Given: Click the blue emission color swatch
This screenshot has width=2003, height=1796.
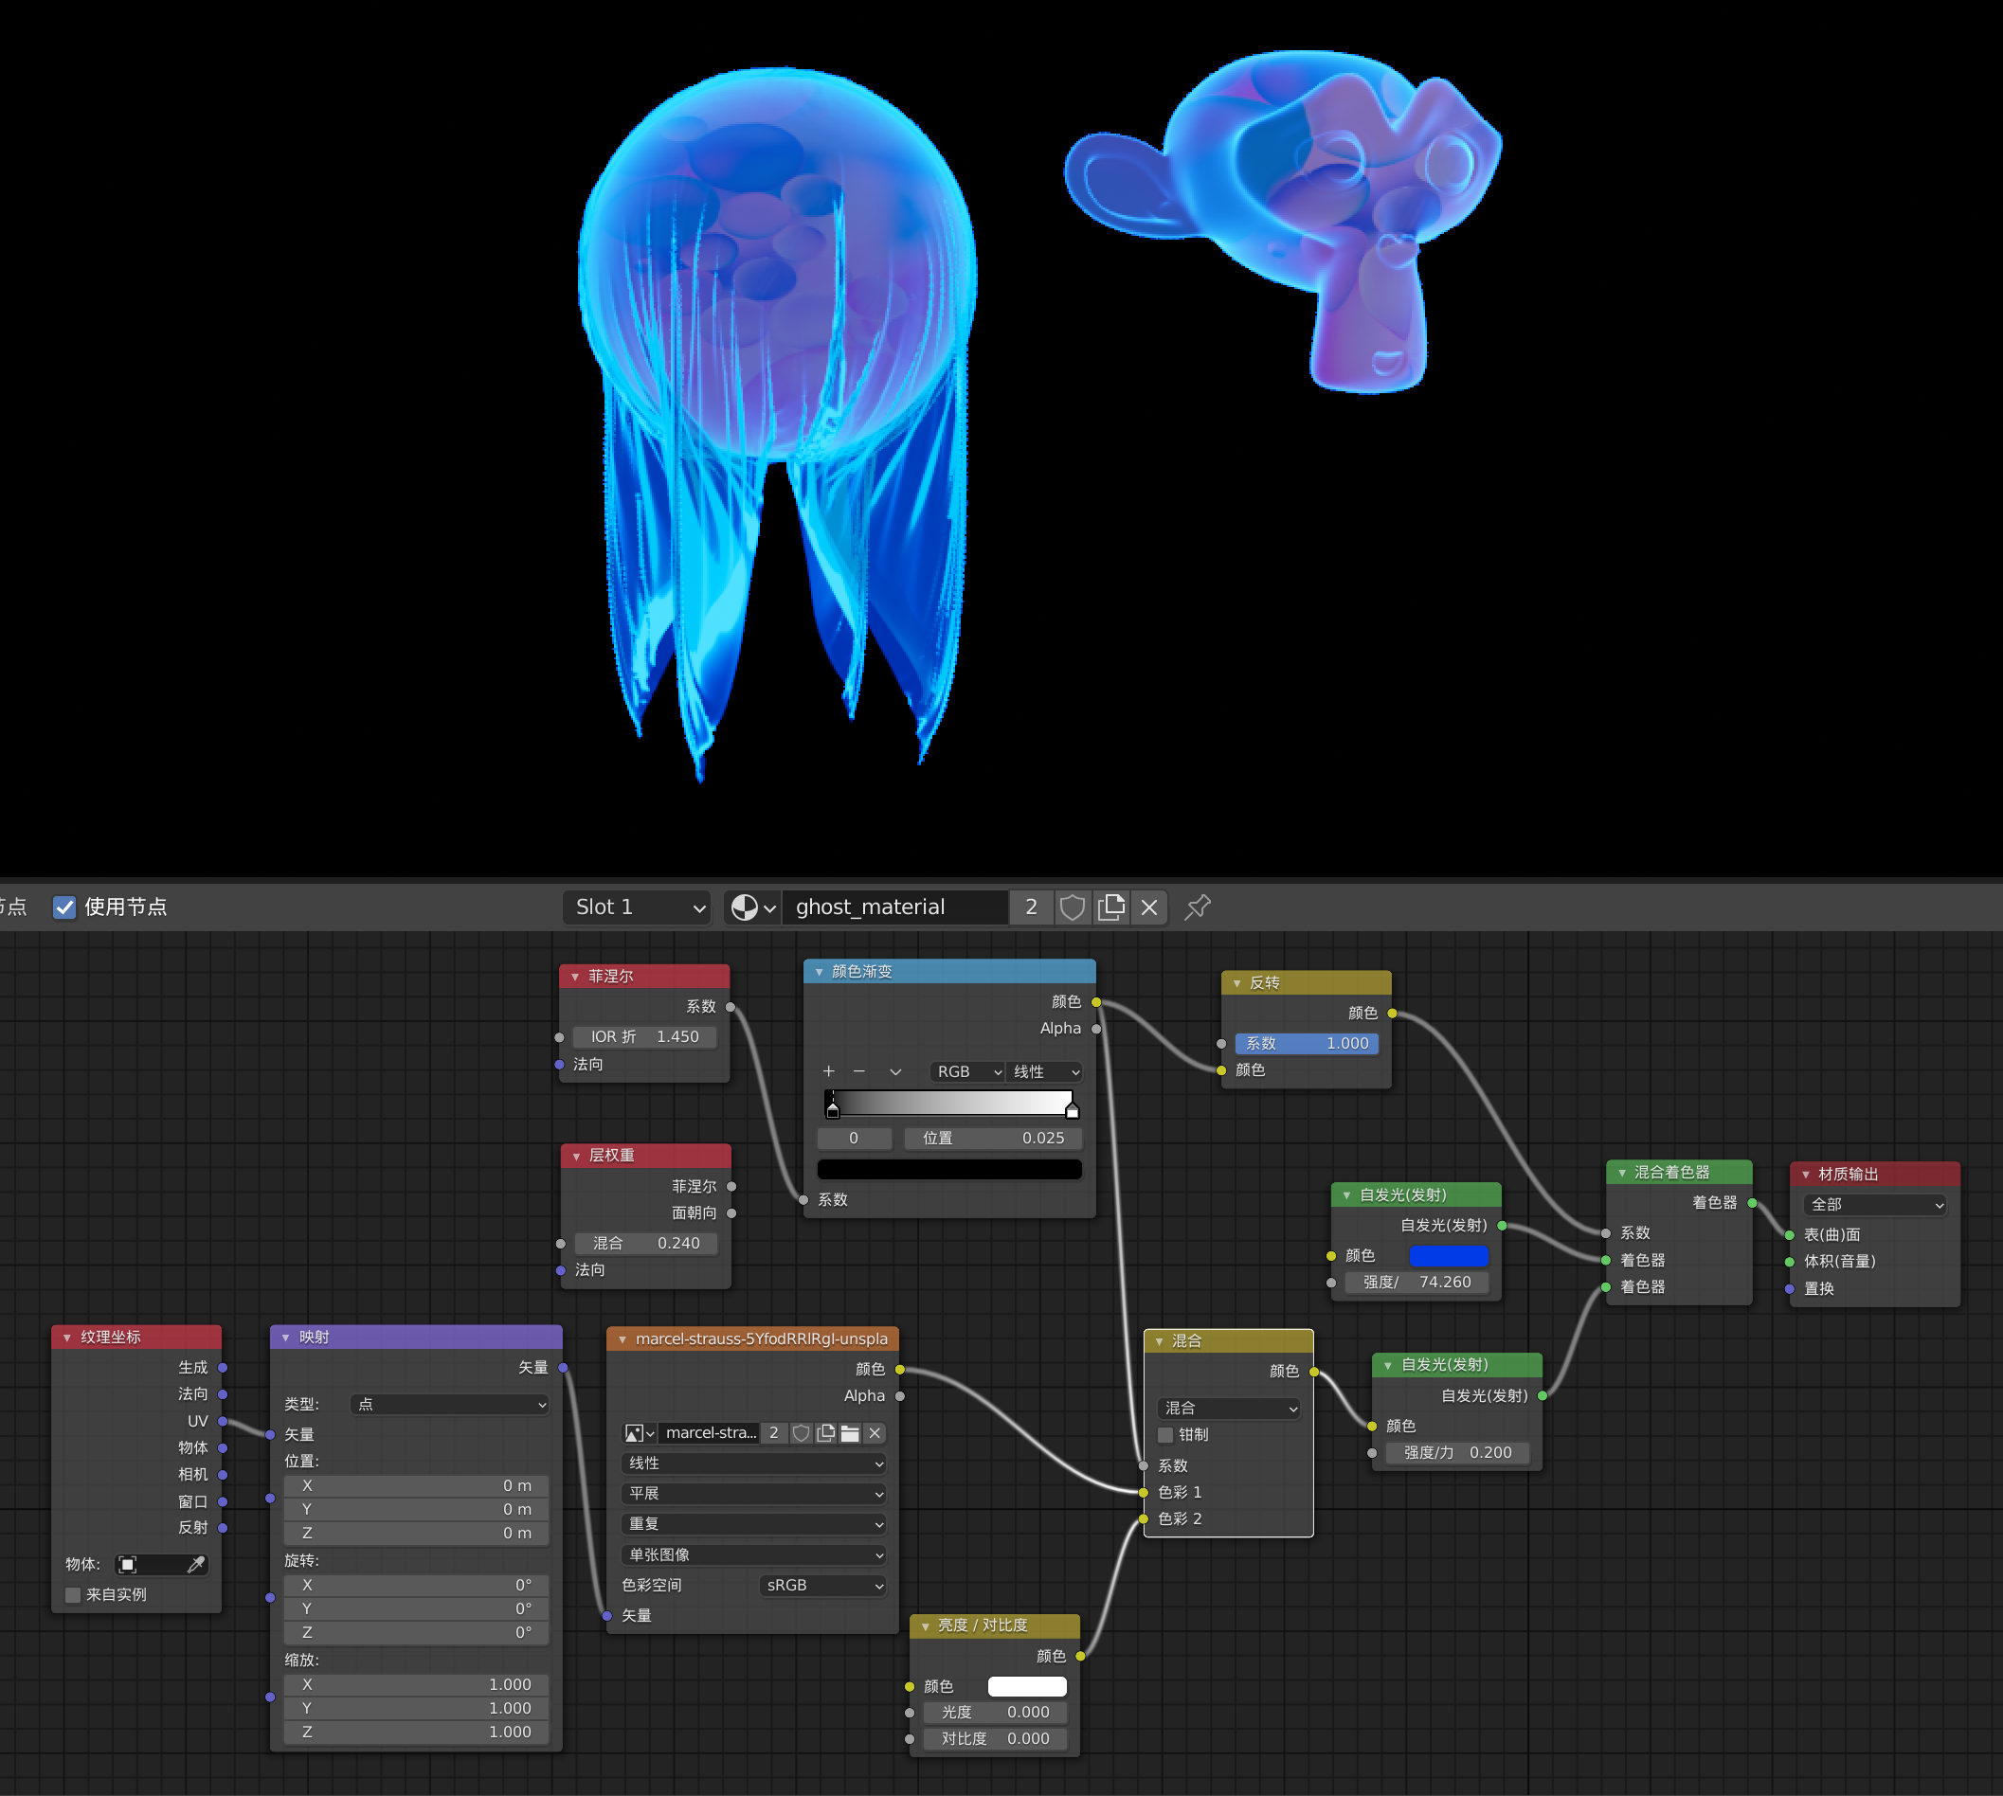Looking at the screenshot, I should click(x=1447, y=1255).
